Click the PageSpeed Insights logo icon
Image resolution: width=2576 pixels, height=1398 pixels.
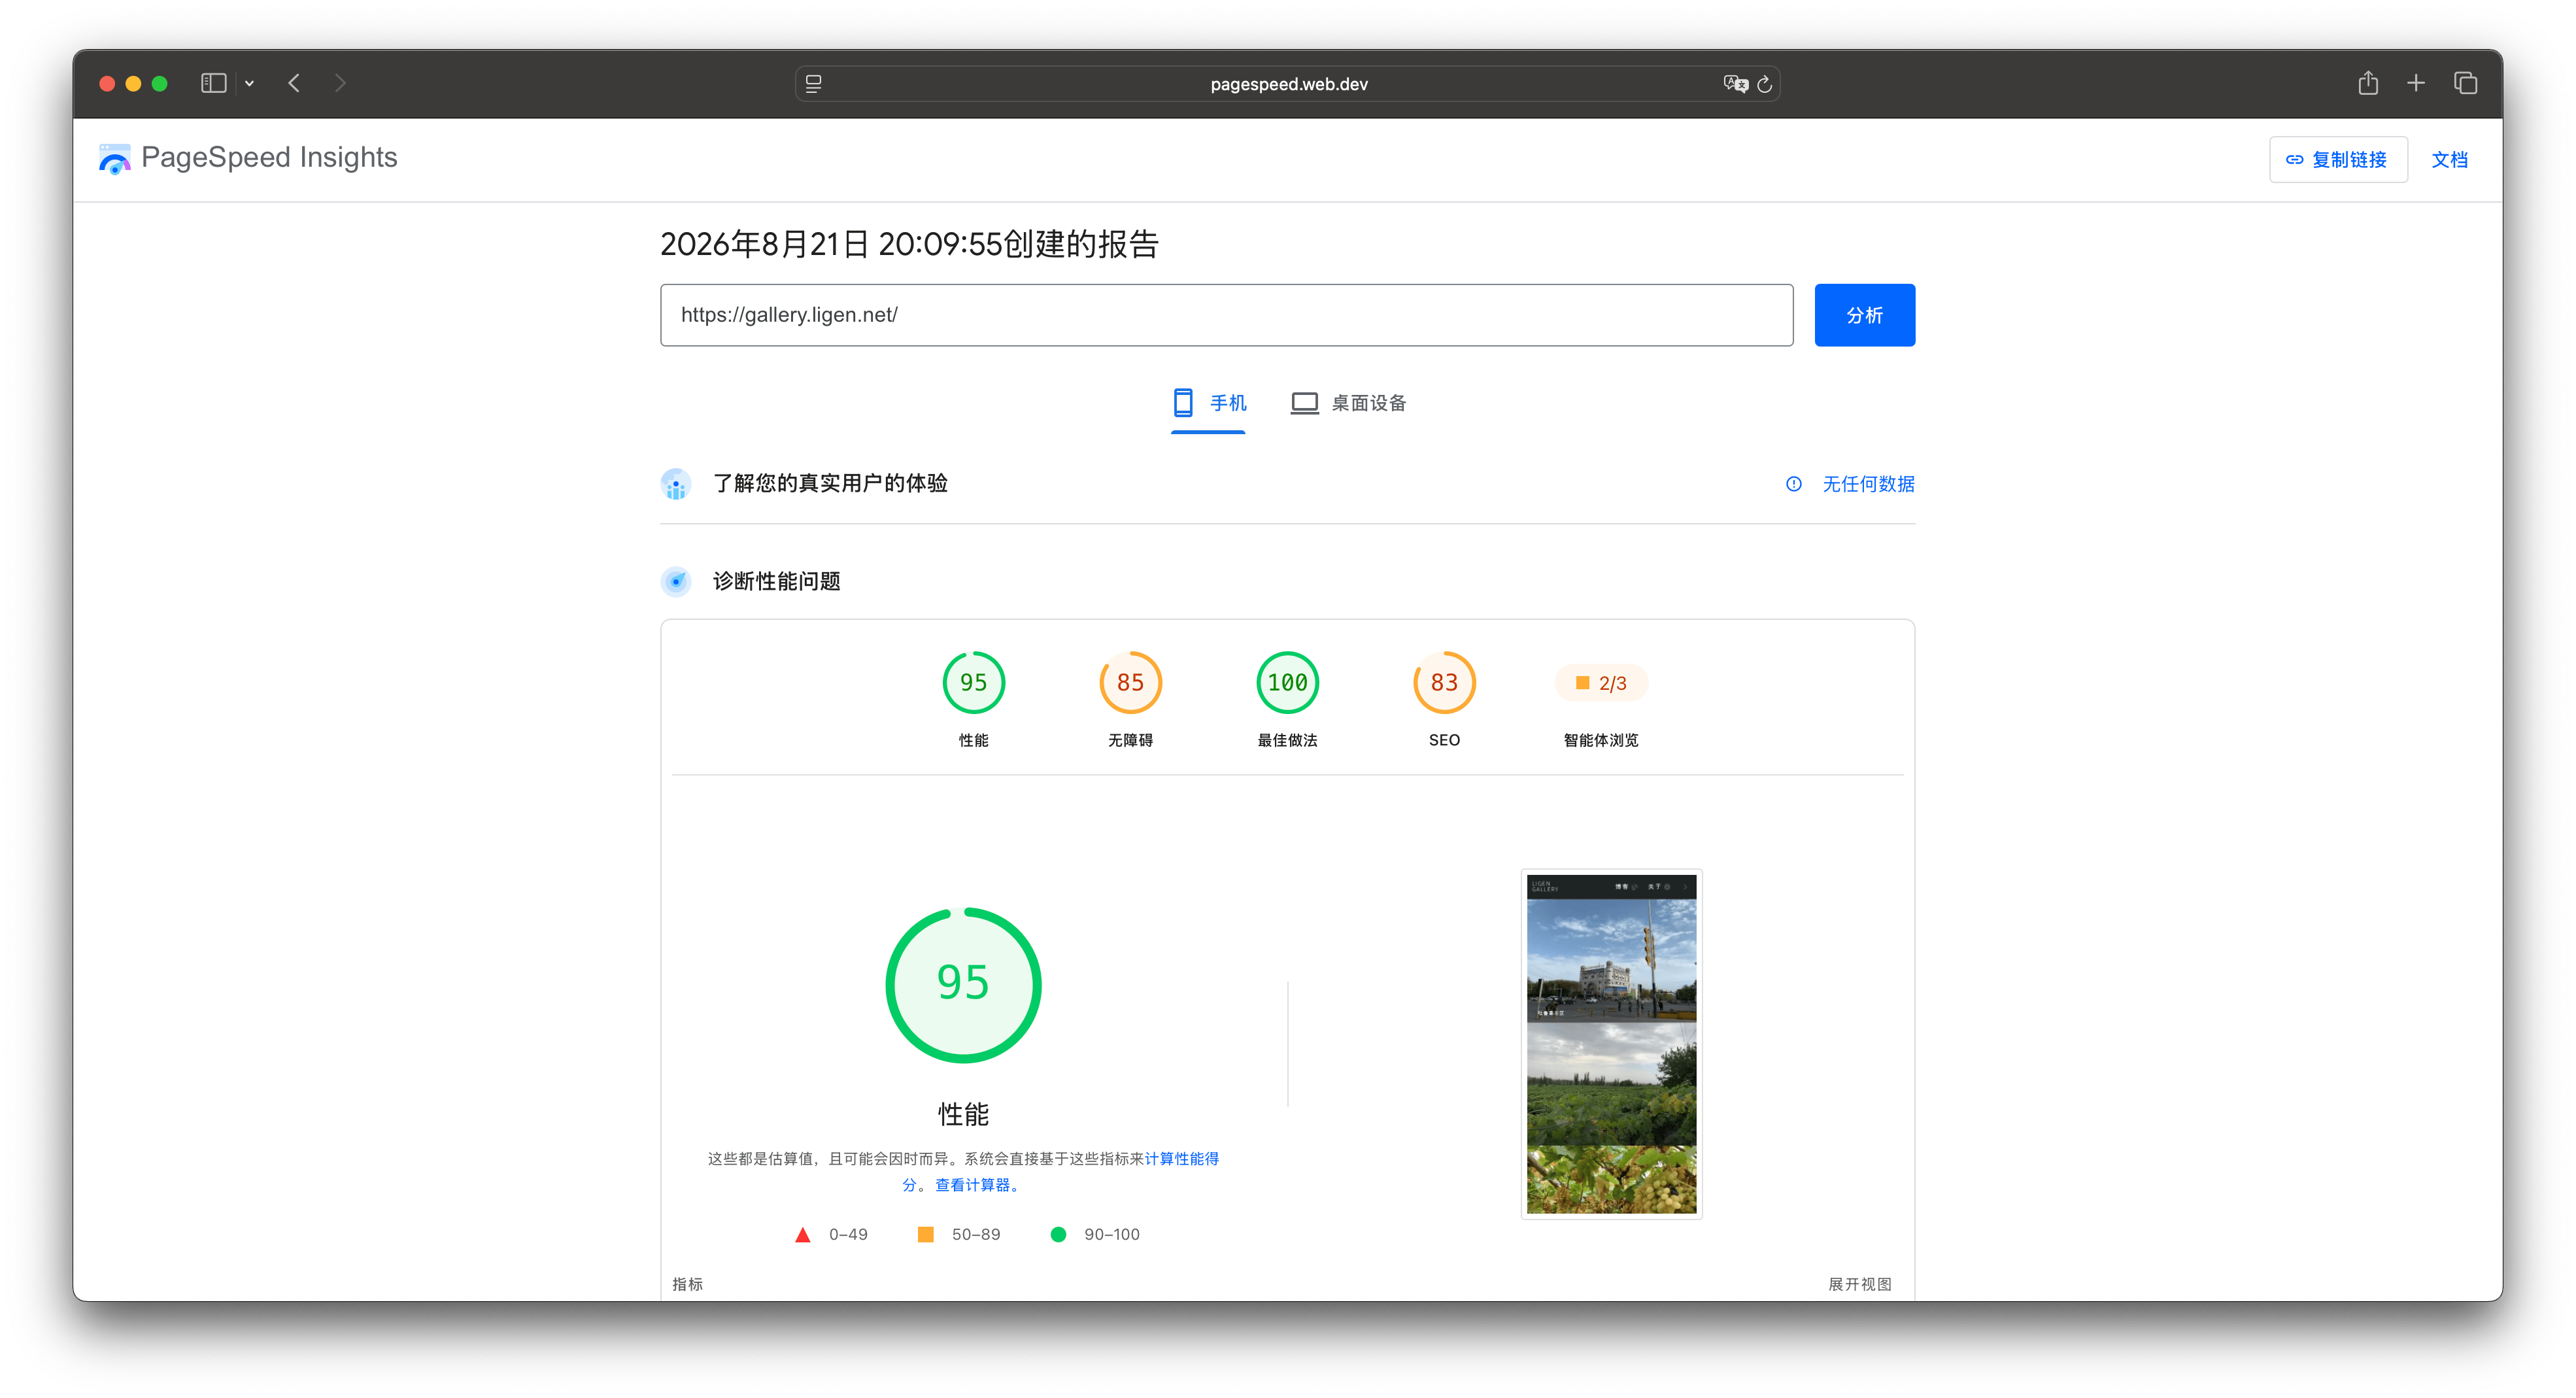coord(114,159)
